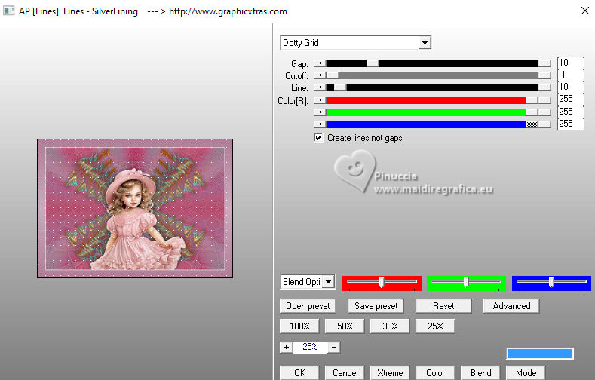
Task: Click the 25% zoom level field
Action: point(311,347)
